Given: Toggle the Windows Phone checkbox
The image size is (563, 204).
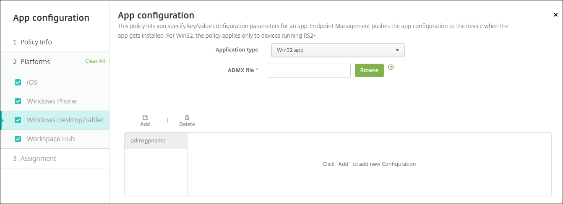Looking at the screenshot, I should 18,101.
